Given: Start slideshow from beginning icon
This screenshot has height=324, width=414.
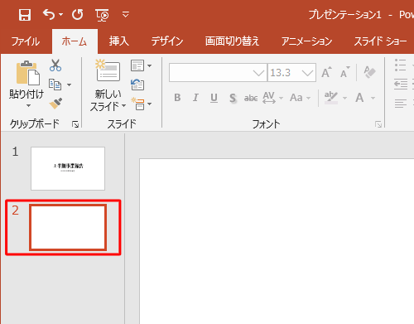Looking at the screenshot, I should point(102,15).
